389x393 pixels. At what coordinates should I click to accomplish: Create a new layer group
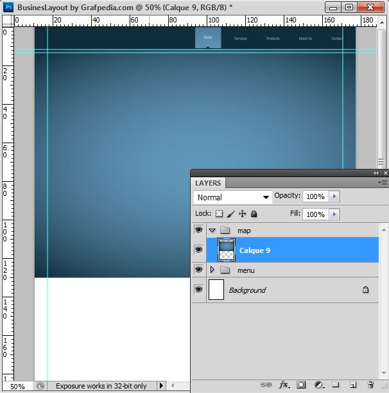pyautogui.click(x=335, y=385)
